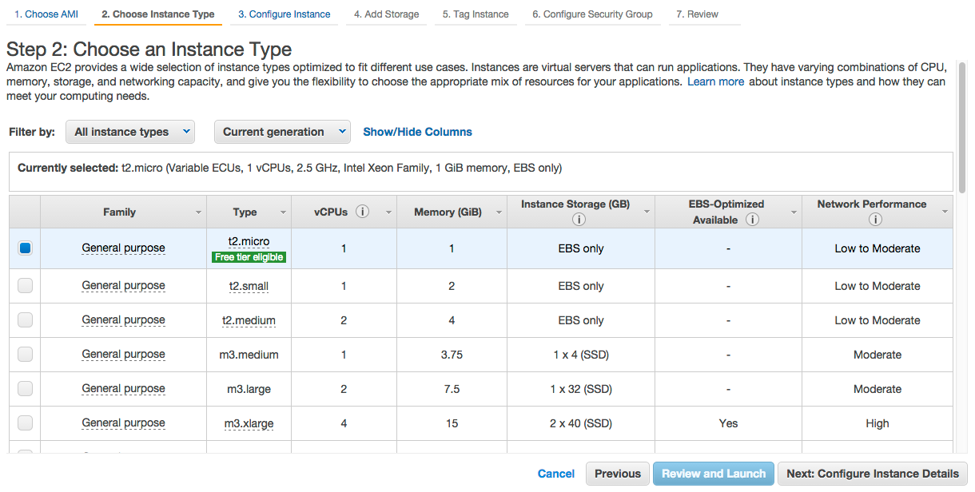Go to step 7 Review tab
Viewport: 975px width, 492px height.
click(x=698, y=14)
